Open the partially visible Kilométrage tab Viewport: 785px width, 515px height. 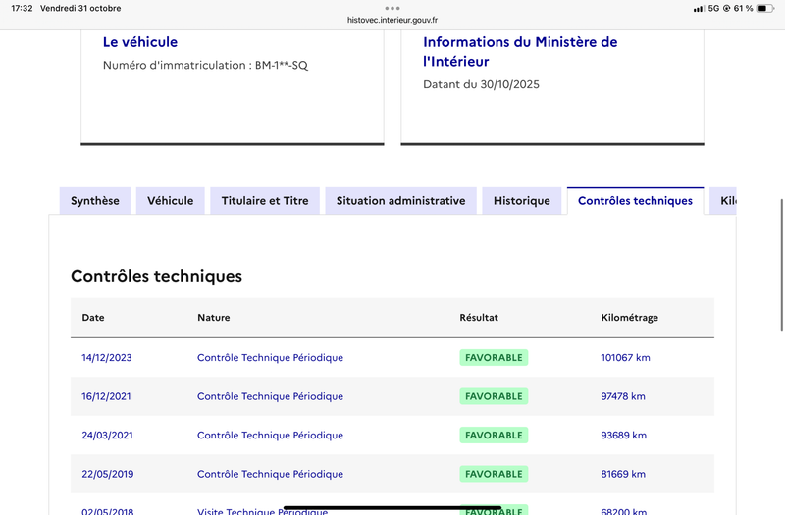(x=724, y=201)
